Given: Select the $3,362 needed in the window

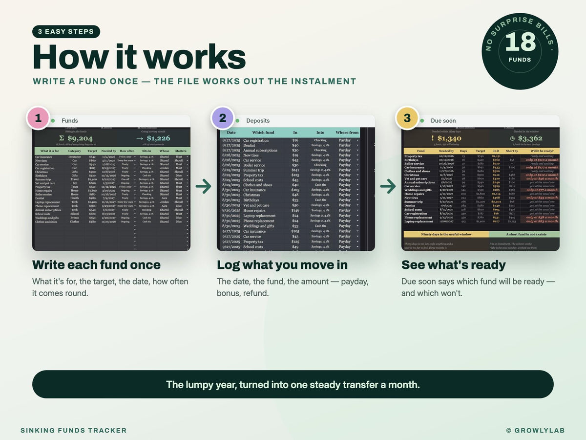Looking at the screenshot, I should 530,138.
